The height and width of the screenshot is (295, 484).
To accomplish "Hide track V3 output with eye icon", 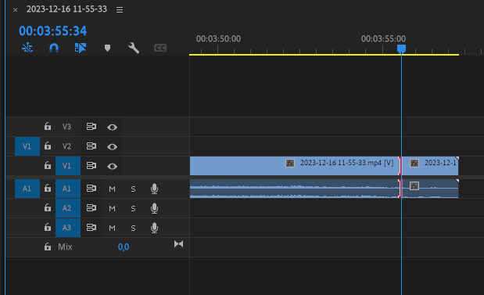I will pyautogui.click(x=112, y=127).
